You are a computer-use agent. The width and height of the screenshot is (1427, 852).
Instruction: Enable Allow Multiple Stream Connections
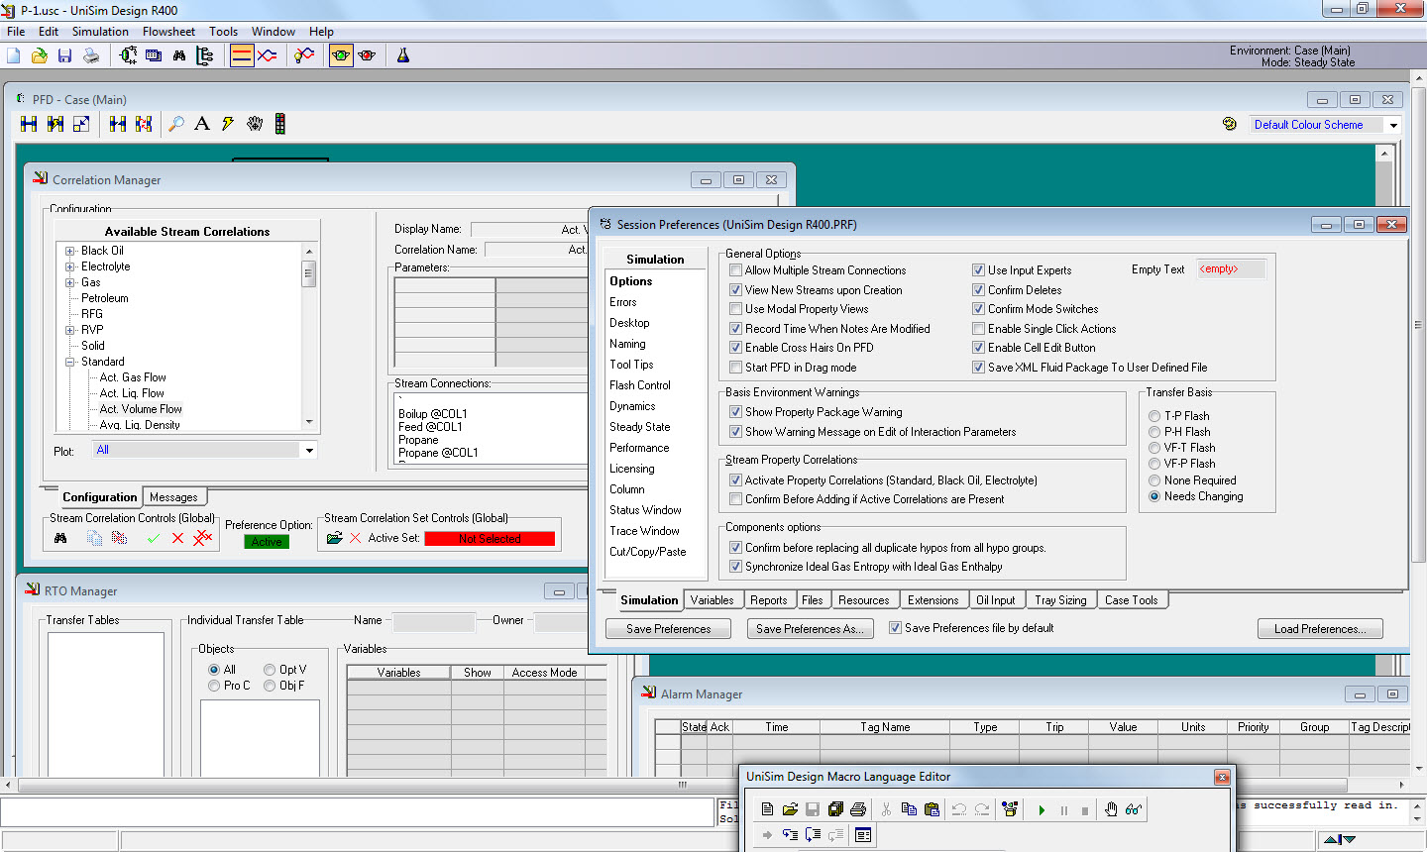point(735,270)
